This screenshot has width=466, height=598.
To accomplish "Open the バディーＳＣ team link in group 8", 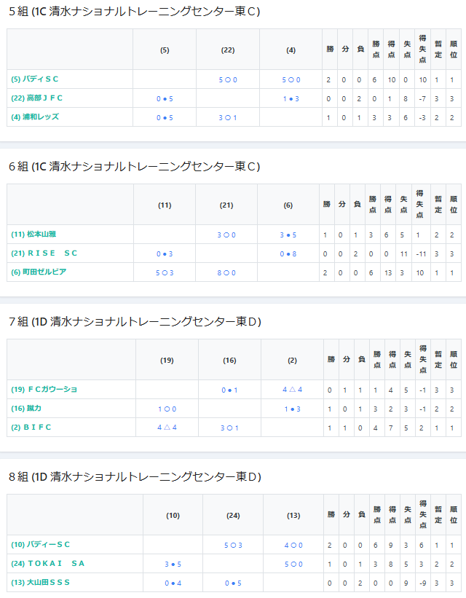I will 41,545.
